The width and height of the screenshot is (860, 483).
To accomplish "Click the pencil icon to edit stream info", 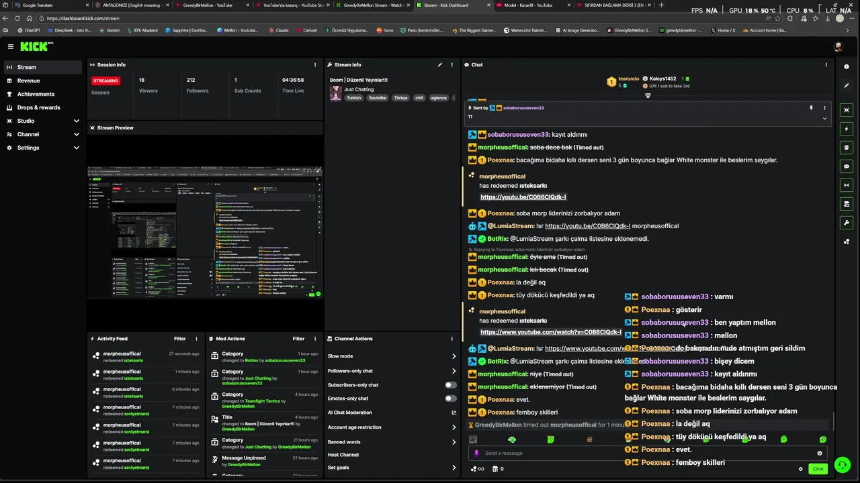I will pyautogui.click(x=440, y=65).
